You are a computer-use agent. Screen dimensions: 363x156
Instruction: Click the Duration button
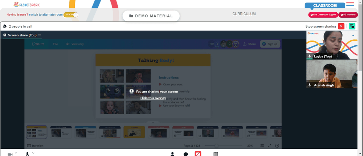pos(35,146)
